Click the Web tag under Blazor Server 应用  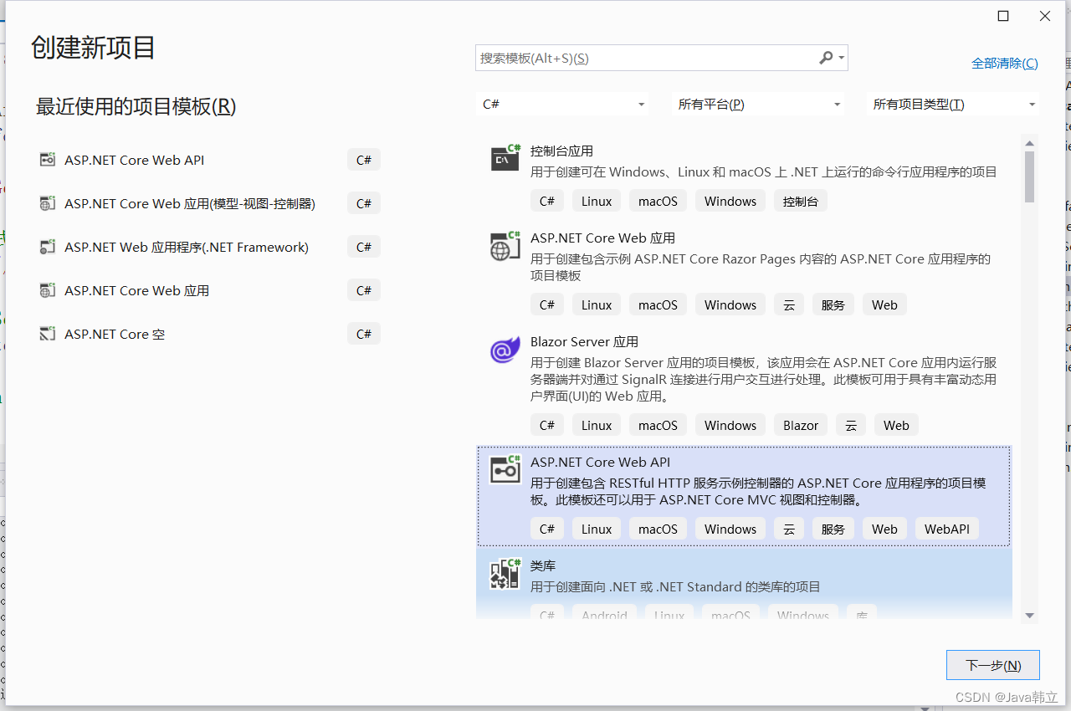(896, 425)
